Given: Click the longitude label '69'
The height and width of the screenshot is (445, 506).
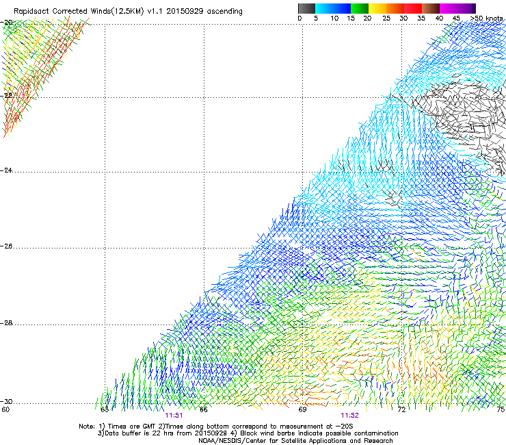Looking at the screenshot, I should click(x=302, y=409).
